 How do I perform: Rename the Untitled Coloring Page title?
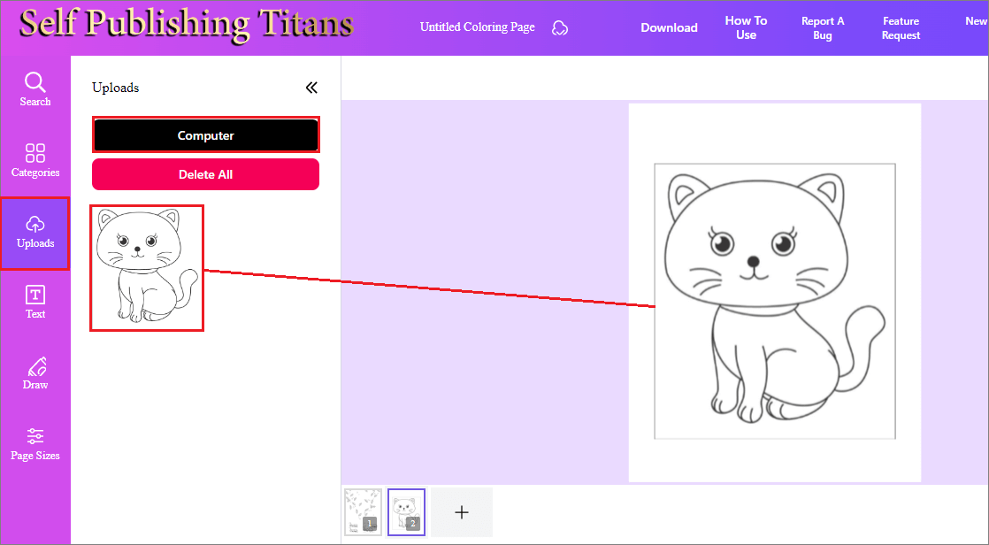[477, 27]
